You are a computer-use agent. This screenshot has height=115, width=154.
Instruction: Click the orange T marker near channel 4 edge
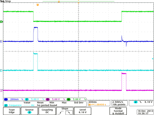[x=38, y=5]
